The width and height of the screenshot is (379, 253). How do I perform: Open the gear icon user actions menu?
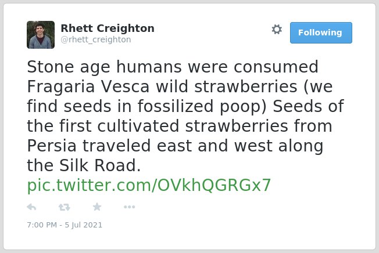277,30
